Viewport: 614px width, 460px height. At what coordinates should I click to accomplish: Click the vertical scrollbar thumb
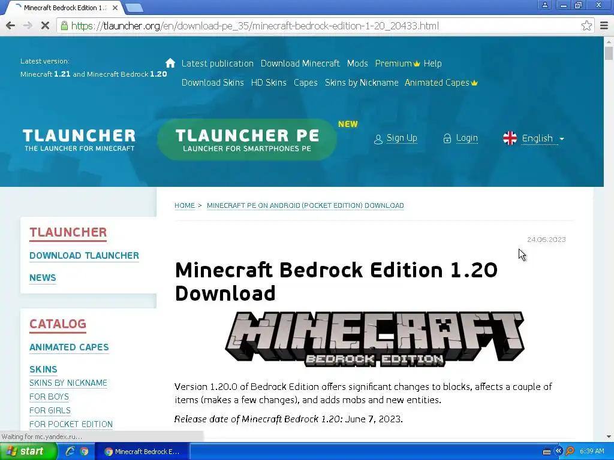point(609,53)
